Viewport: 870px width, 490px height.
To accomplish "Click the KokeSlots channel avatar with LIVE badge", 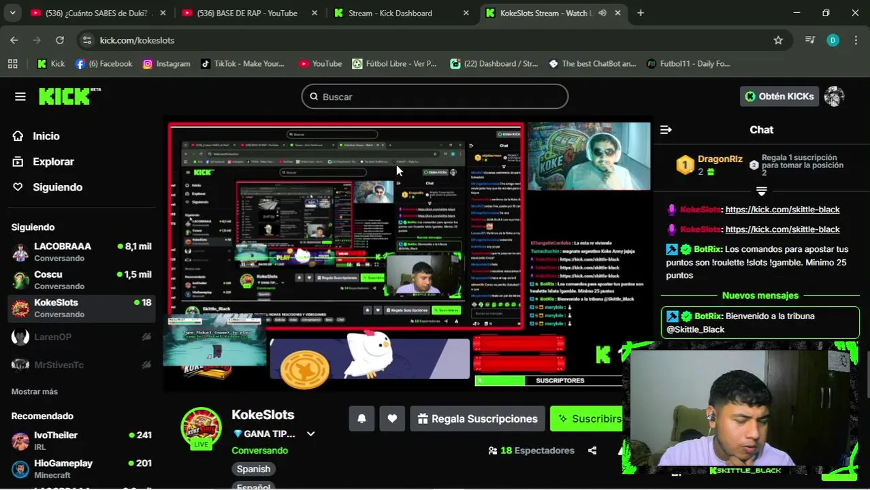I will click(201, 428).
